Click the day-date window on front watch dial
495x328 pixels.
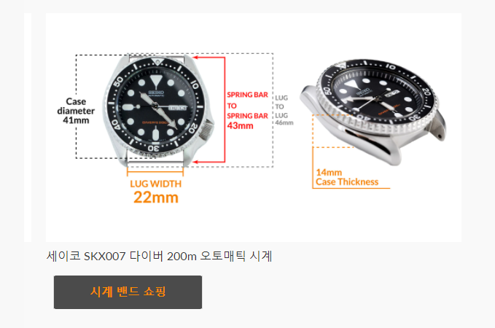point(177,108)
